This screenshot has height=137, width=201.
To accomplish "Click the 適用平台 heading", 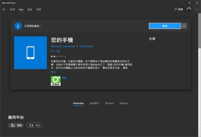I will (x=16, y=117).
